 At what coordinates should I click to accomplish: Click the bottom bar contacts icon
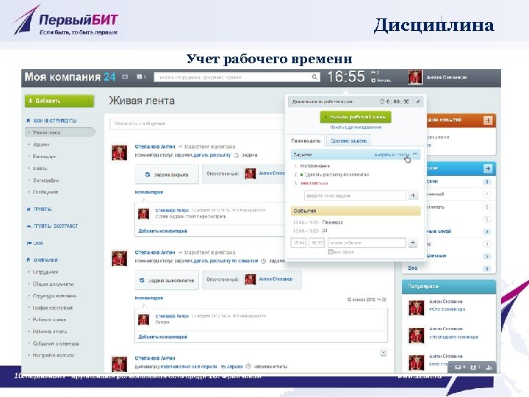click(489, 368)
